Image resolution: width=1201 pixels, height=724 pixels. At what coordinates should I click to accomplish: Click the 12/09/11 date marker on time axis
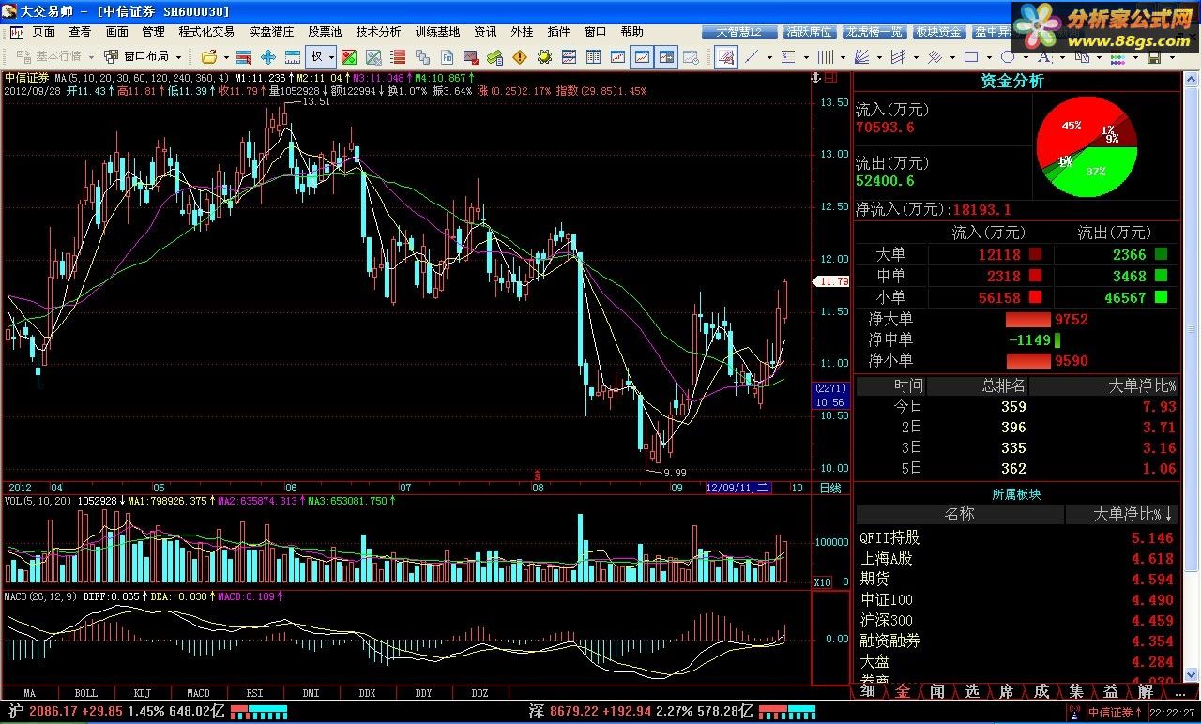737,488
